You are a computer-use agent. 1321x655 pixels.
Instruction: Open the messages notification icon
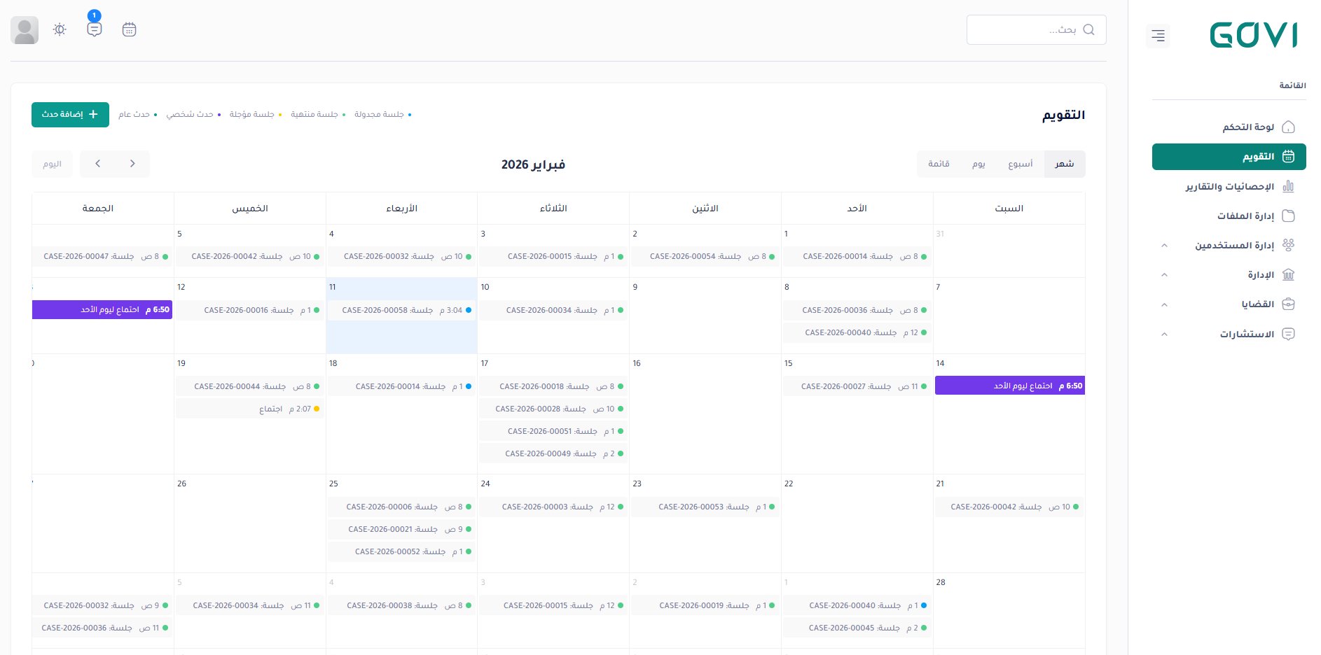pyautogui.click(x=95, y=29)
